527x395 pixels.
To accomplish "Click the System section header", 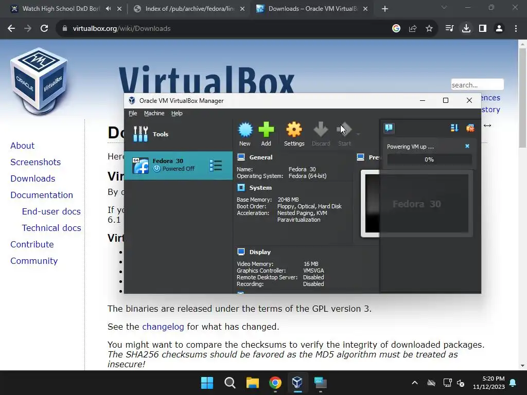I will 260,188.
